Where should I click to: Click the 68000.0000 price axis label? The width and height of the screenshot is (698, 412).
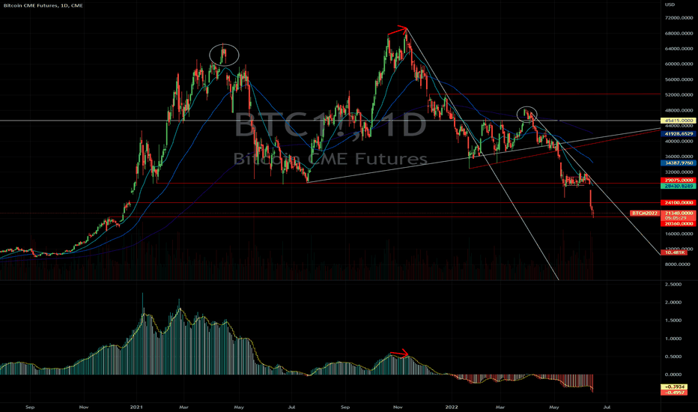point(679,34)
